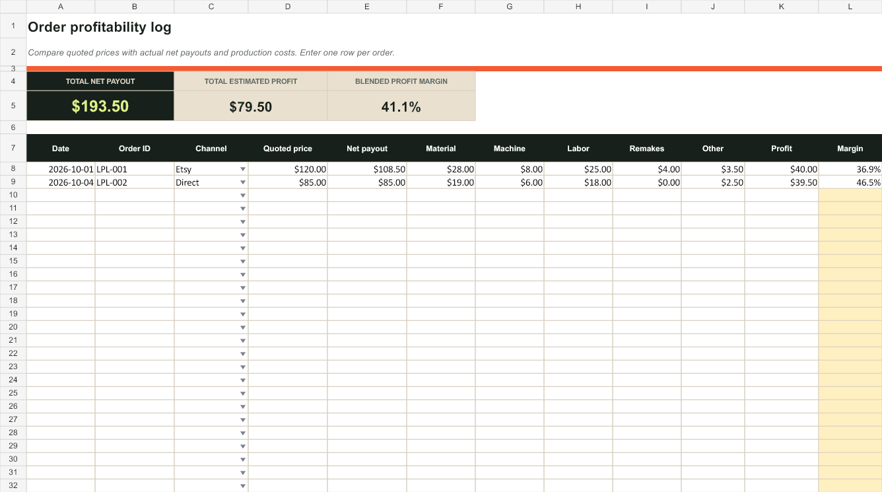Image resolution: width=882 pixels, height=492 pixels.
Task: Click the Net payout column heading
Action: click(x=367, y=149)
